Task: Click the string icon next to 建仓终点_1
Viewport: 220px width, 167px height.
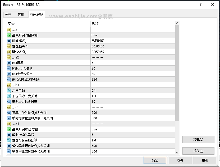Action: (9, 52)
